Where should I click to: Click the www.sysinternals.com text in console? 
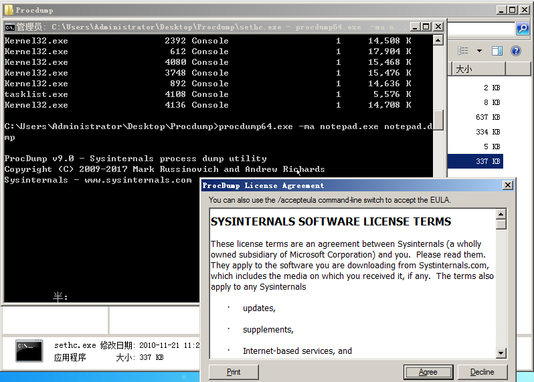[x=138, y=180]
